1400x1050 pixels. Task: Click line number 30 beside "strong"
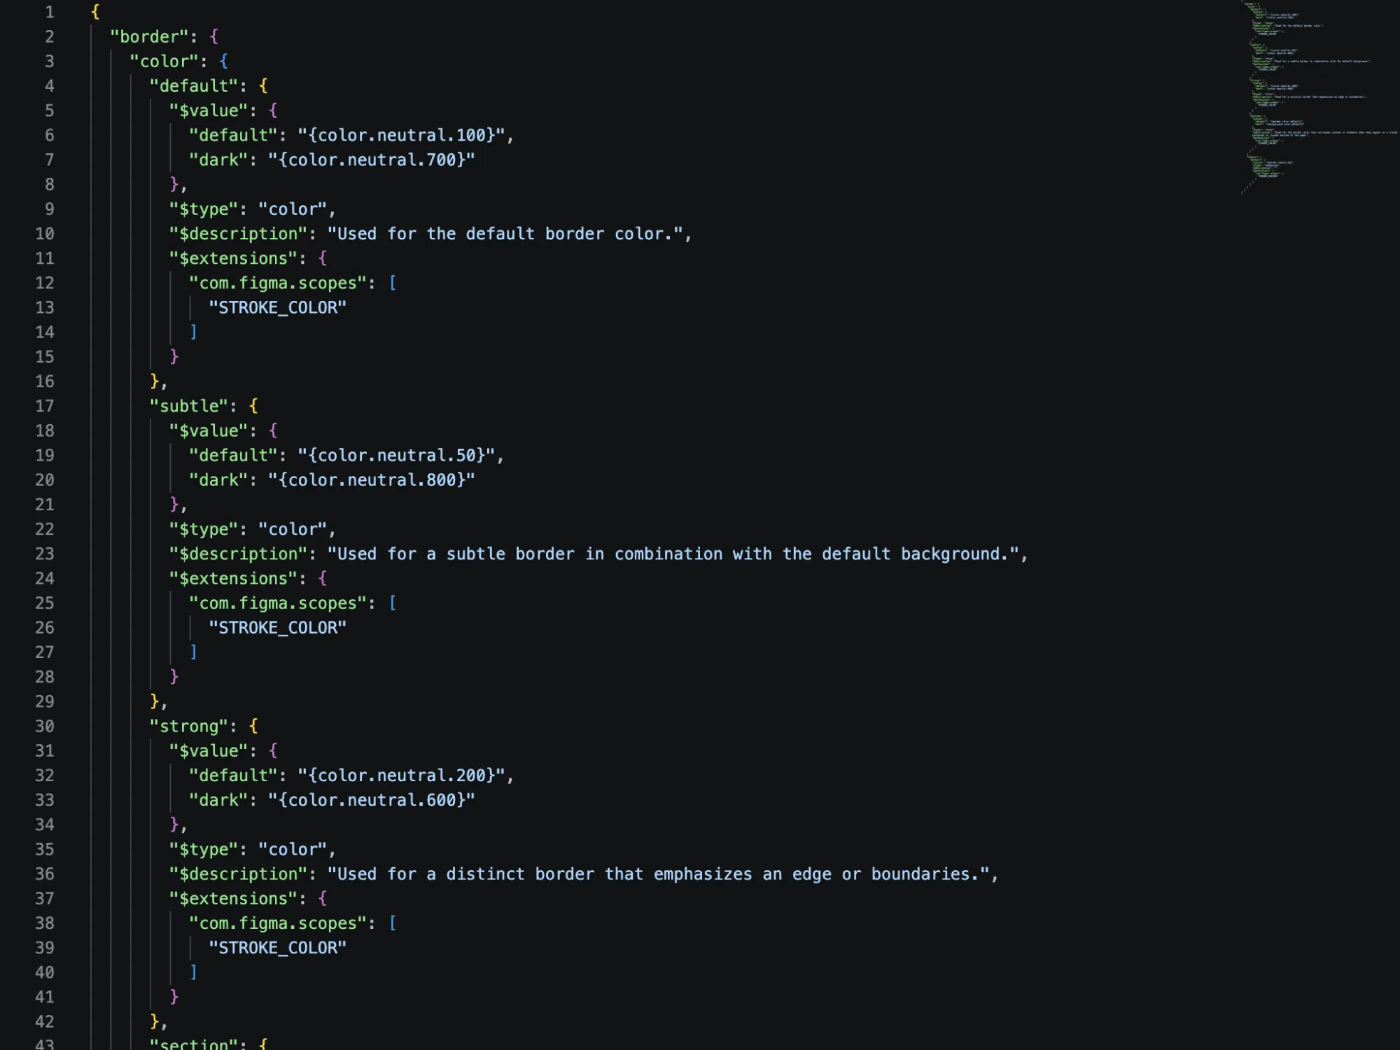[x=45, y=726]
